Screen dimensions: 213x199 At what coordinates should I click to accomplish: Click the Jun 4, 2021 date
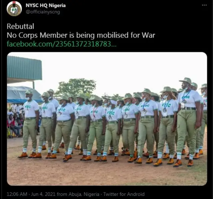[x=43, y=194]
